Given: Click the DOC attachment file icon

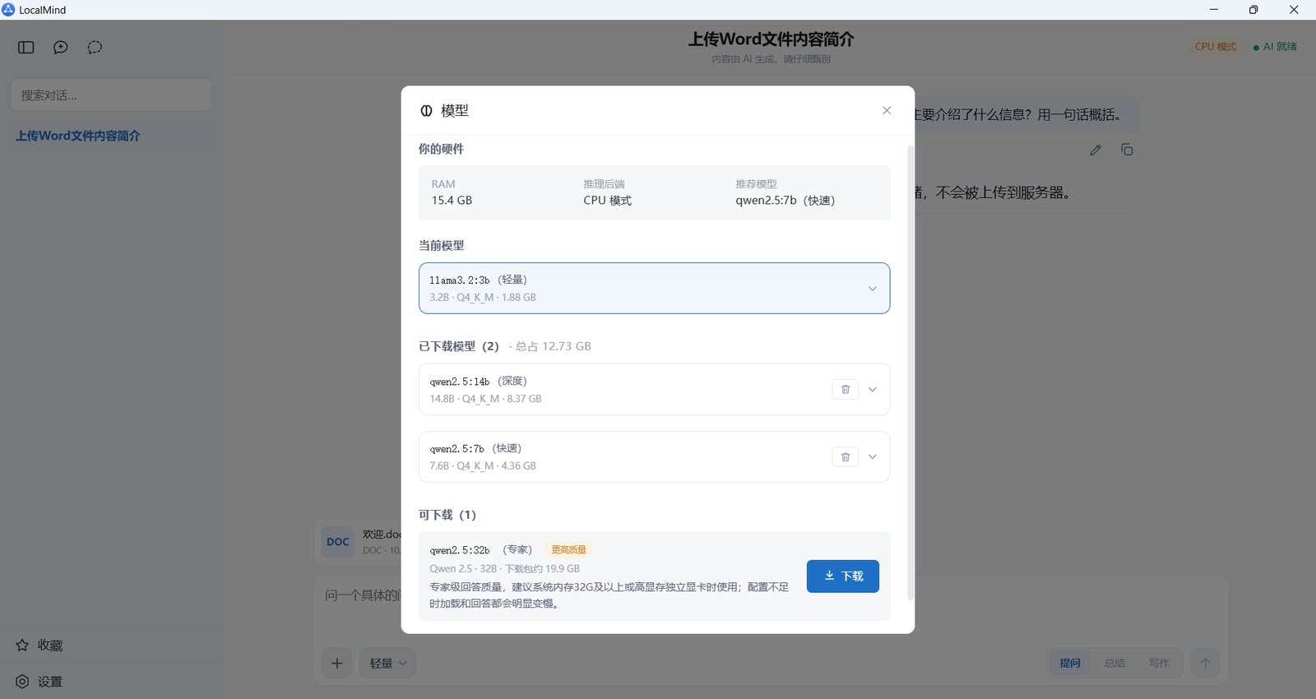Looking at the screenshot, I should click(337, 542).
